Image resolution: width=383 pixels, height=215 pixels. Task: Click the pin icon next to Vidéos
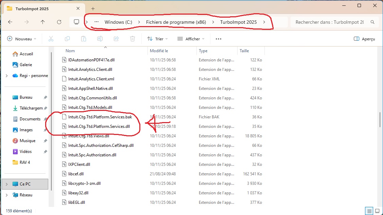pos(45,152)
